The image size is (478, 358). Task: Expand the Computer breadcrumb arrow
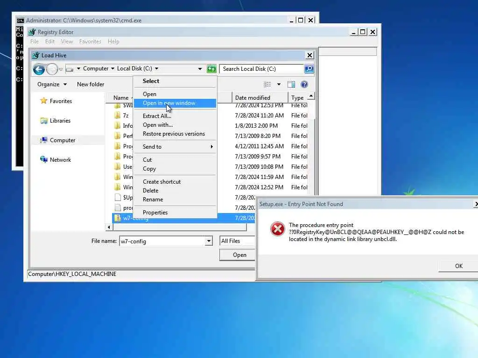(112, 69)
